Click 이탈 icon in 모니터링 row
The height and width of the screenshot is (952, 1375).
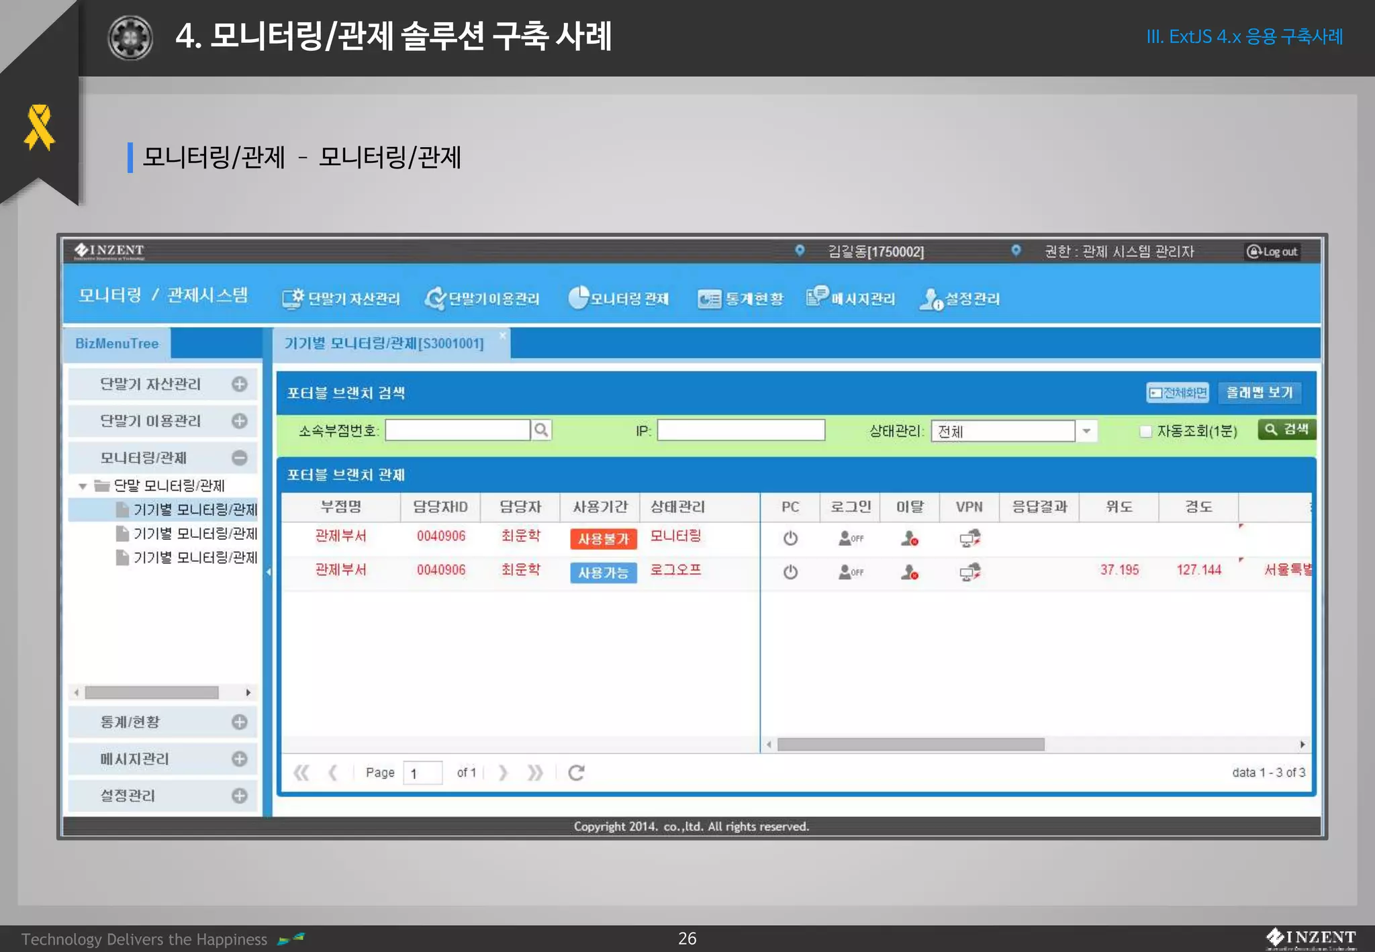[x=909, y=538]
